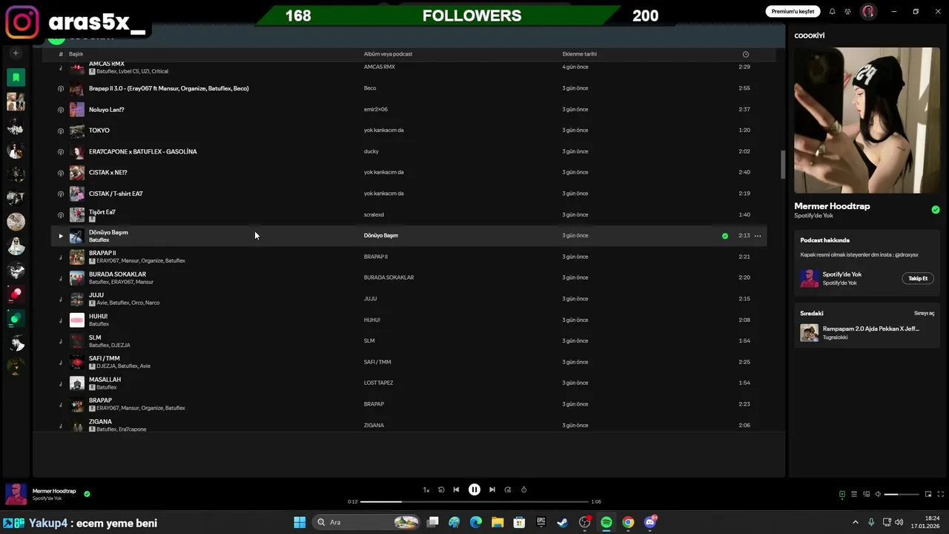Go to the previous track
The width and height of the screenshot is (949, 534).
pos(456,489)
